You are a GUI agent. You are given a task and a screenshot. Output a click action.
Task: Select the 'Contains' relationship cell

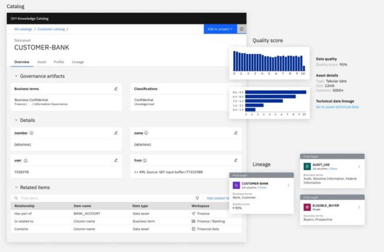click(21, 229)
